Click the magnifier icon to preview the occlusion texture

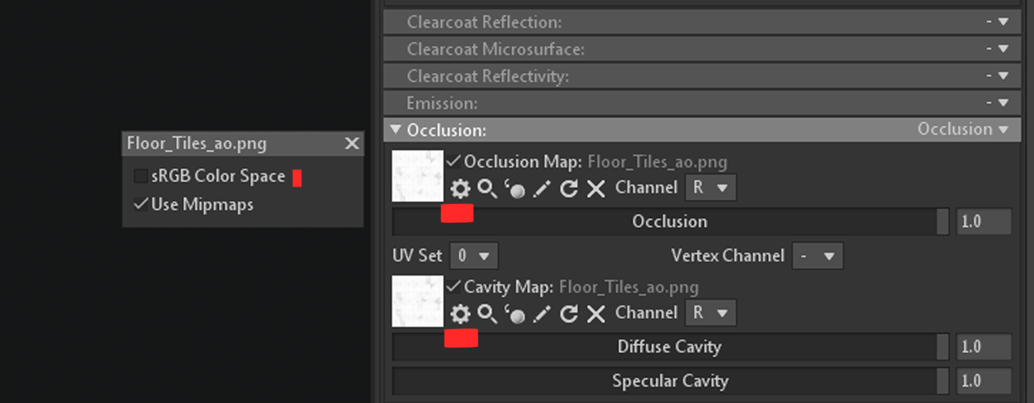(487, 188)
